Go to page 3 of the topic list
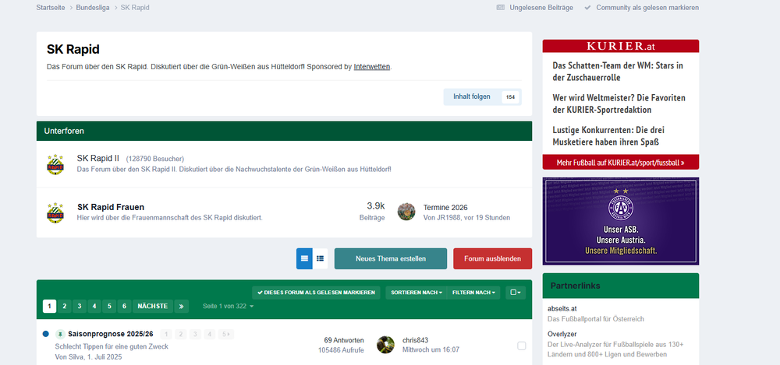 coord(80,307)
